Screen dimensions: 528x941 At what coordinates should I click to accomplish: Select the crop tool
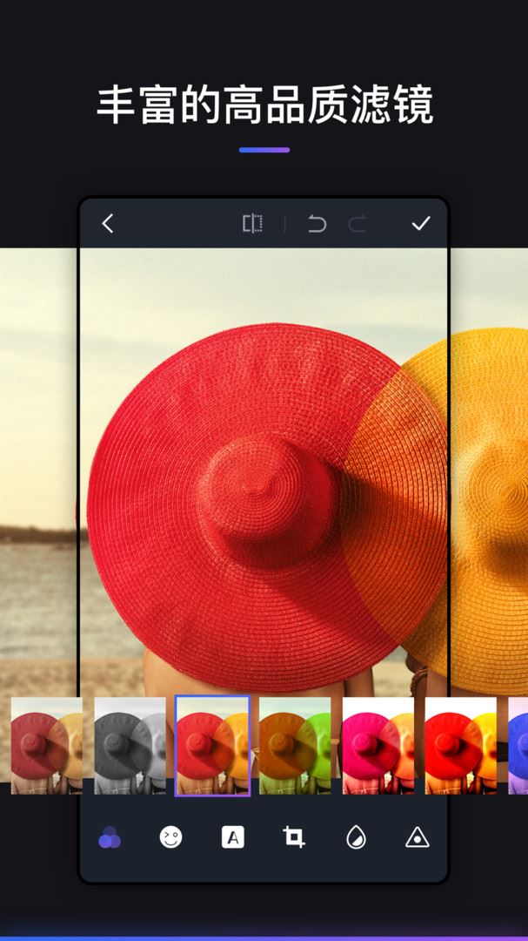294,836
